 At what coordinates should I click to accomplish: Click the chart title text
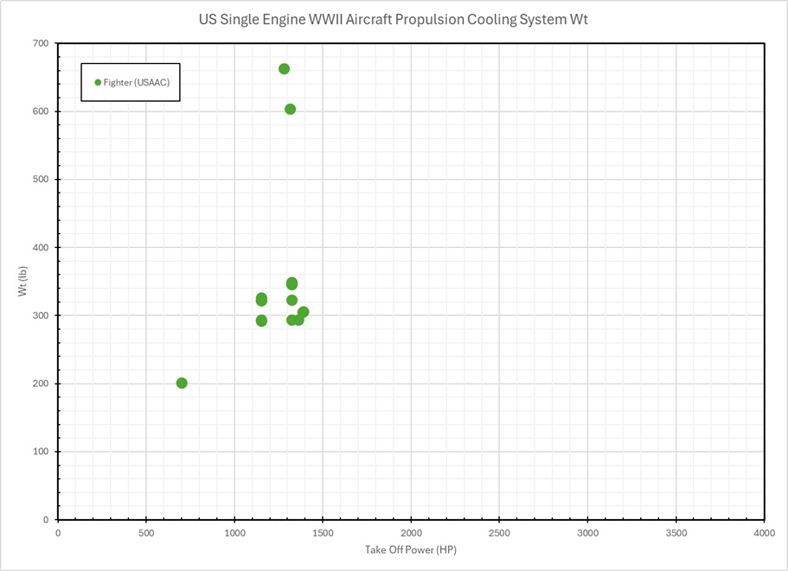[393, 19]
